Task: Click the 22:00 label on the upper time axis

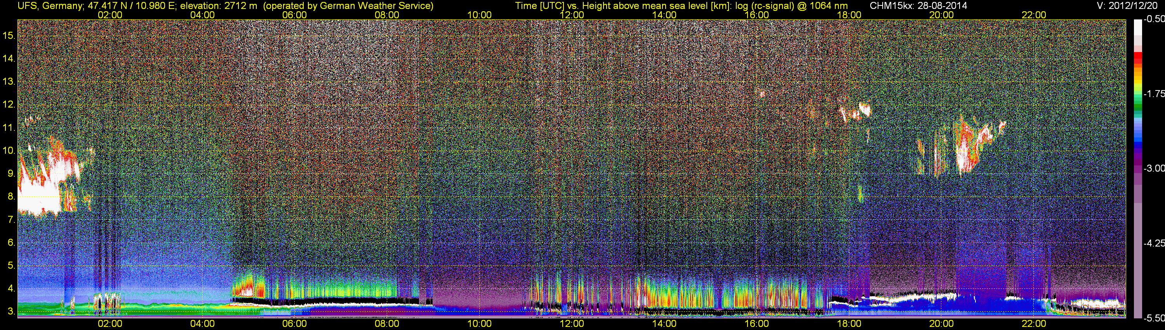Action: pos(1034,15)
